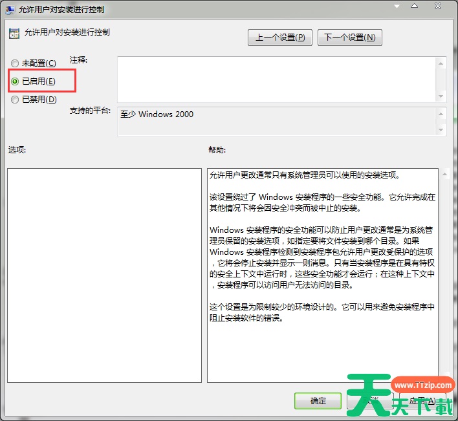Click the down arrow of 注释 scrollbar
This screenshot has width=458, height=421.
pos(441,96)
